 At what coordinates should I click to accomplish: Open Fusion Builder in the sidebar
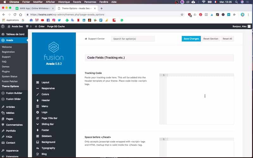14,93
